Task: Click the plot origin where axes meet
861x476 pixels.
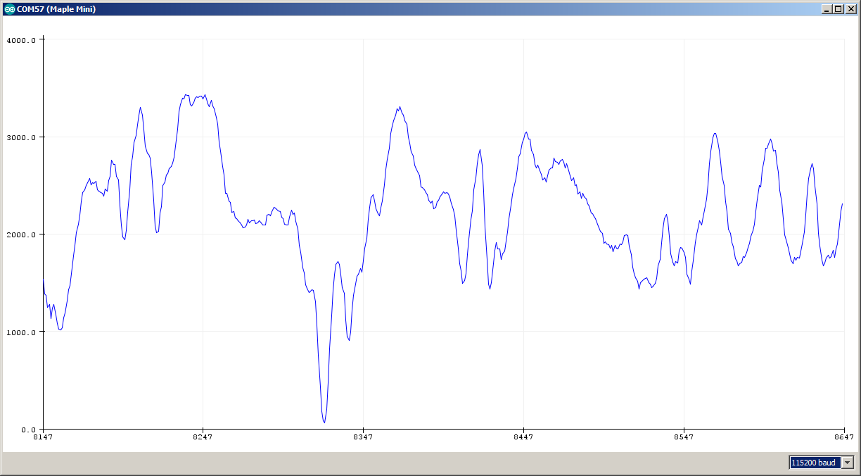Action: point(43,428)
